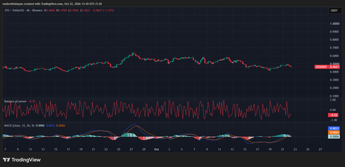Click the Oct label on time axis

pos(156,149)
